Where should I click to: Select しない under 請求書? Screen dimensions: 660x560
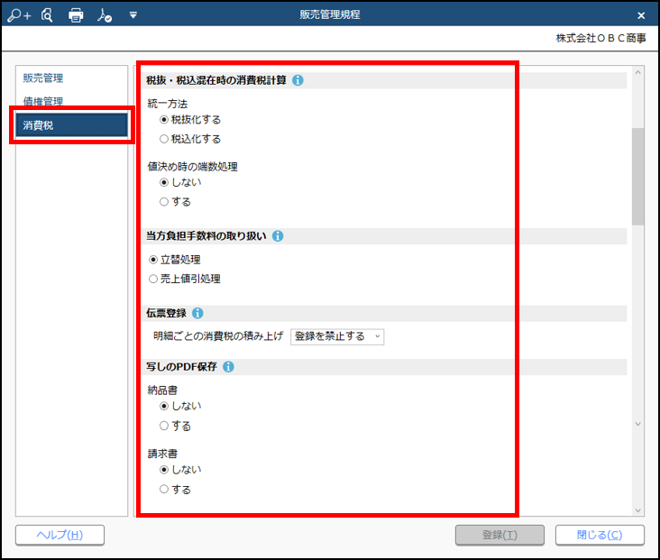coord(164,470)
